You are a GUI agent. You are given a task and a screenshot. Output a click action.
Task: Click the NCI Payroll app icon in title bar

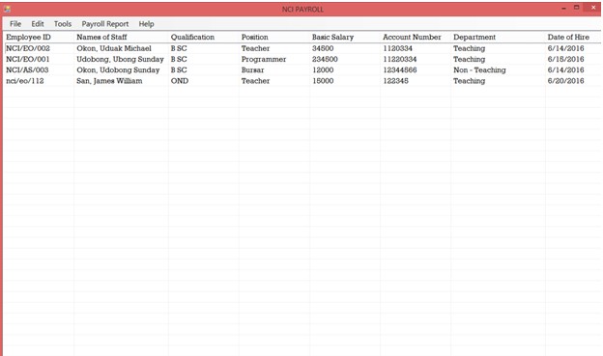click(7, 9)
